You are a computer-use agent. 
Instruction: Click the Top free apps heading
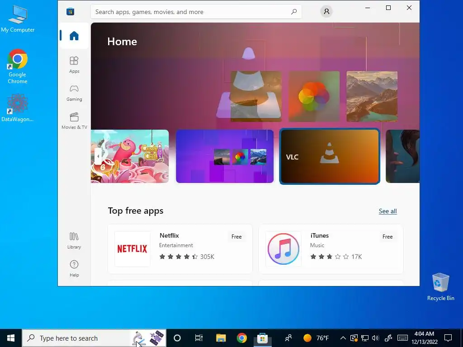coord(136,211)
